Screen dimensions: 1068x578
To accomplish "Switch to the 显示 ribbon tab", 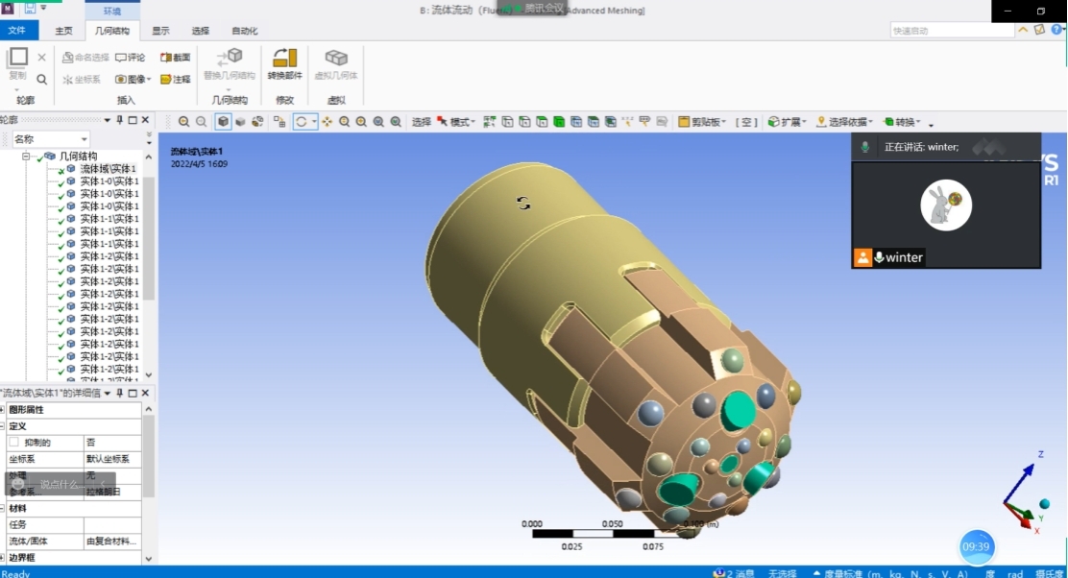I will coord(160,31).
